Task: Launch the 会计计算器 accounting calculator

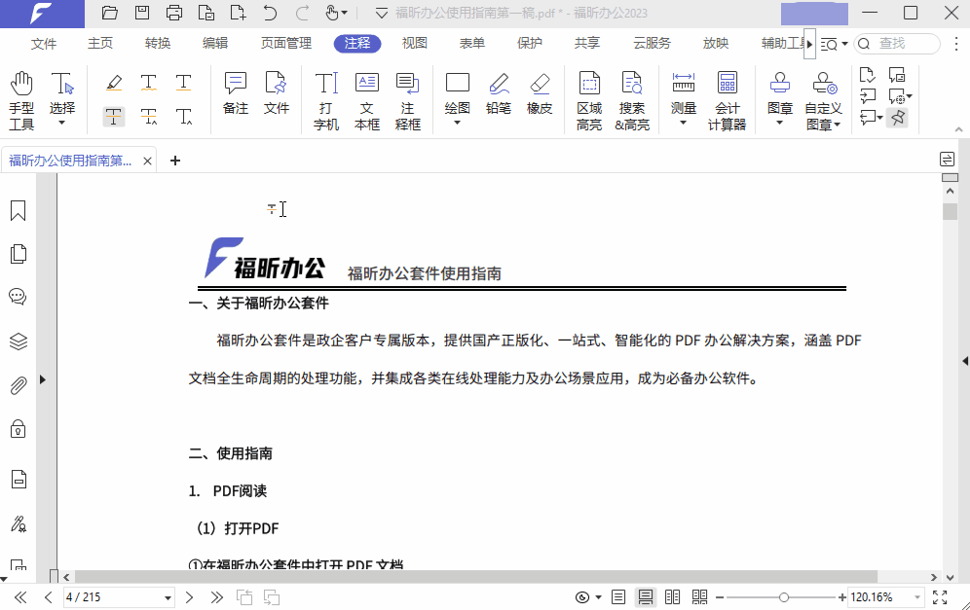Action: tap(728, 97)
